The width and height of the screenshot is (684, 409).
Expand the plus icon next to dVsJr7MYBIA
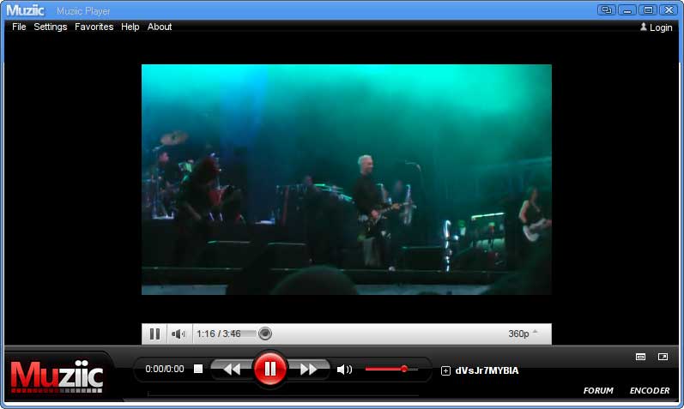445,370
